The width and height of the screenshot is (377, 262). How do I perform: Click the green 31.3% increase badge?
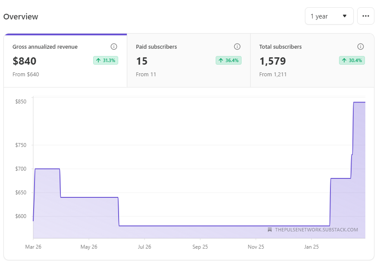pos(106,60)
